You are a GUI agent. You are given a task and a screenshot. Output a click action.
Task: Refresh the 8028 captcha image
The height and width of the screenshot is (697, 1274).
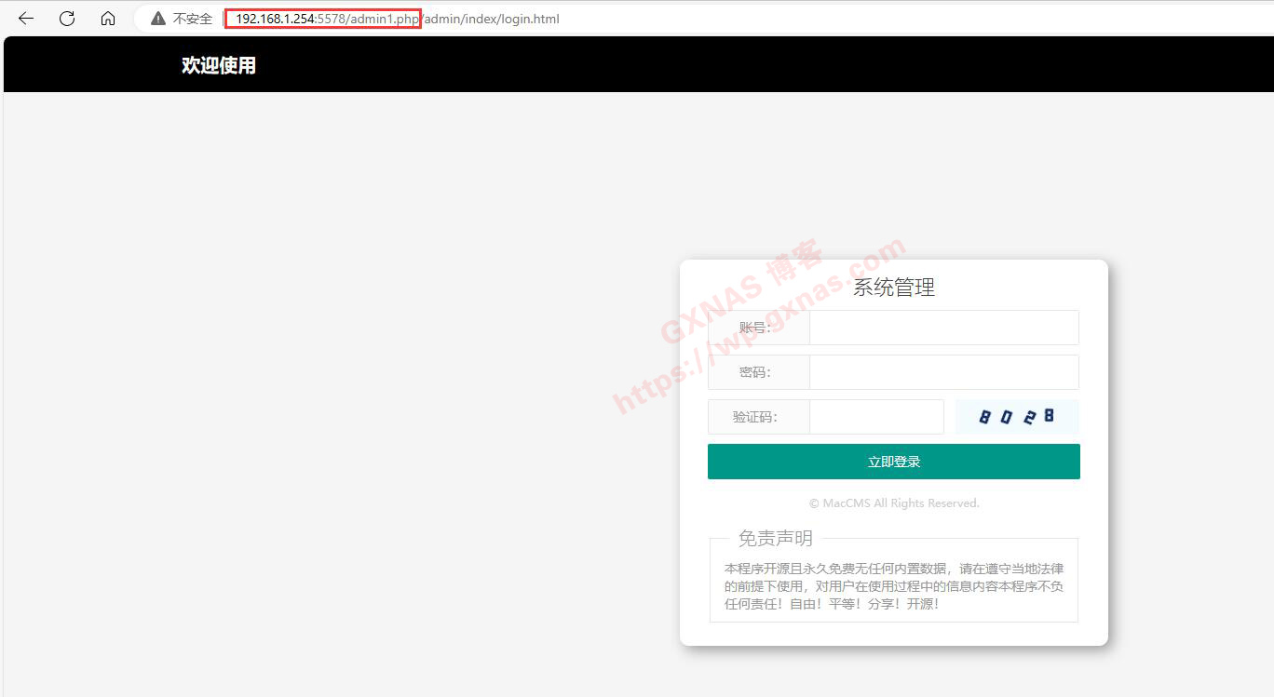(1017, 417)
